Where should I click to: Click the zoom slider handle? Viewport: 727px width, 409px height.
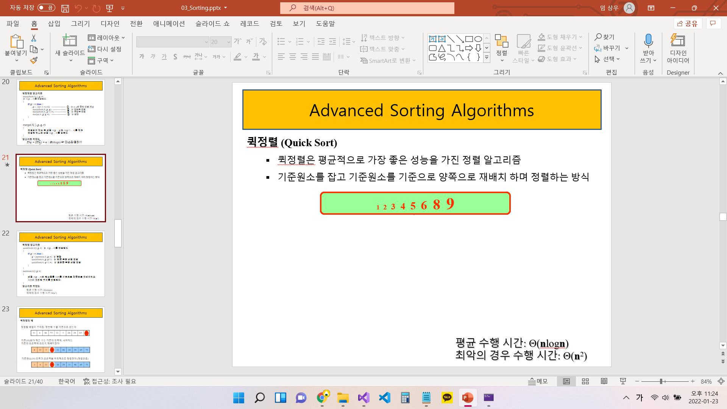661,381
